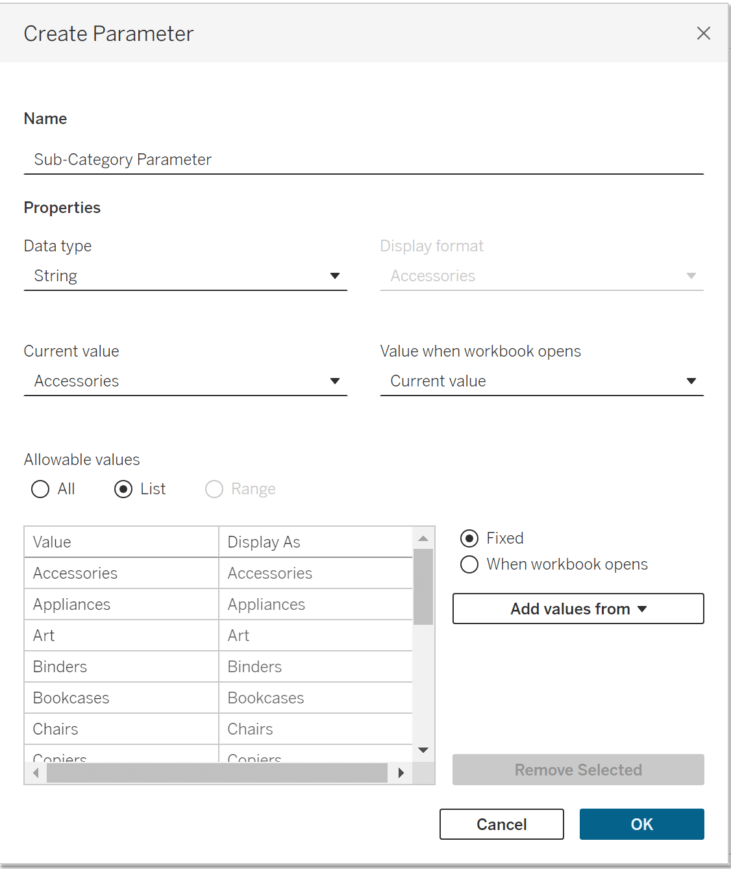This screenshot has width=731, height=869.
Task: Click the Cancel button
Action: click(x=501, y=824)
